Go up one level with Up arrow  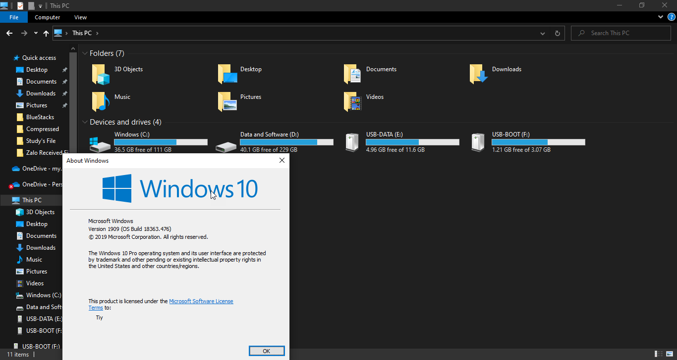[46, 33]
